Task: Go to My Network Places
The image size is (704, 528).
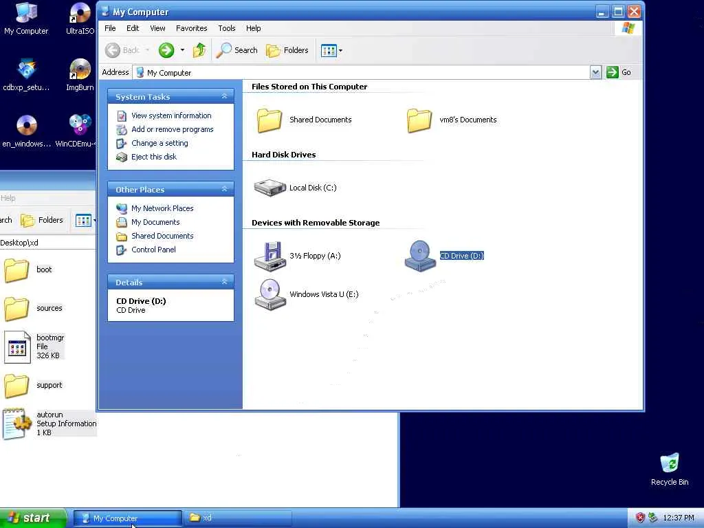Action: tap(162, 209)
